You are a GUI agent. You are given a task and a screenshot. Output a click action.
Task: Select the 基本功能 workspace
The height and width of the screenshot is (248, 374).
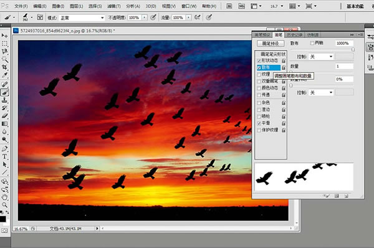tap(355, 6)
